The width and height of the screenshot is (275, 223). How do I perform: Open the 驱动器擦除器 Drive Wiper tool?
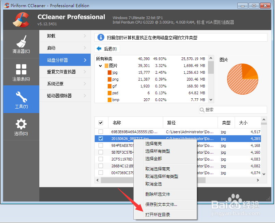point(65,96)
